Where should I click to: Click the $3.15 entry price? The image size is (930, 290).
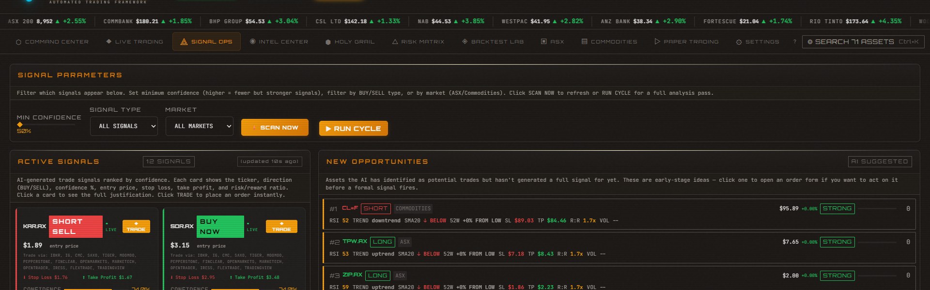click(x=180, y=246)
